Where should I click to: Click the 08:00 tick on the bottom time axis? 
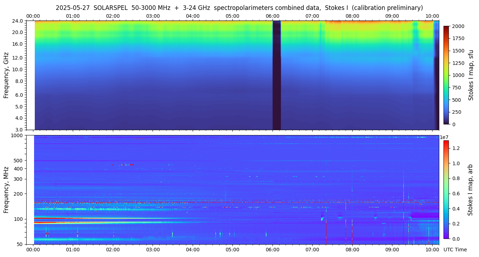[x=352, y=250]
